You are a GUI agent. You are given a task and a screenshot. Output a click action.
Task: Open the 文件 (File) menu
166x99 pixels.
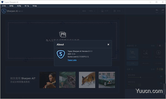(4, 6)
